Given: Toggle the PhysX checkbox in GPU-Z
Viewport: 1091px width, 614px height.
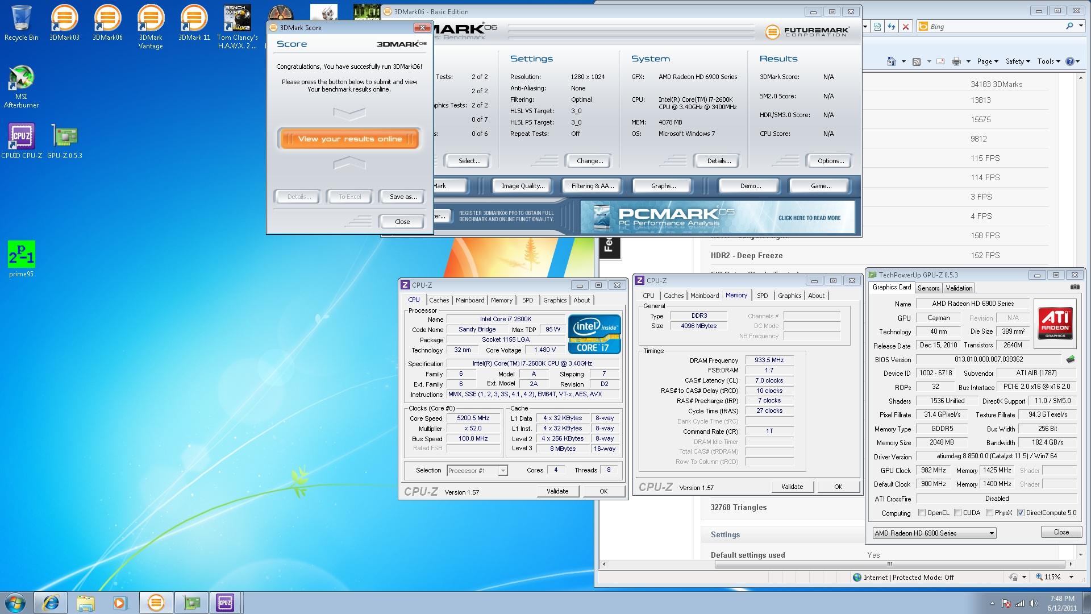Looking at the screenshot, I should pyautogui.click(x=990, y=513).
